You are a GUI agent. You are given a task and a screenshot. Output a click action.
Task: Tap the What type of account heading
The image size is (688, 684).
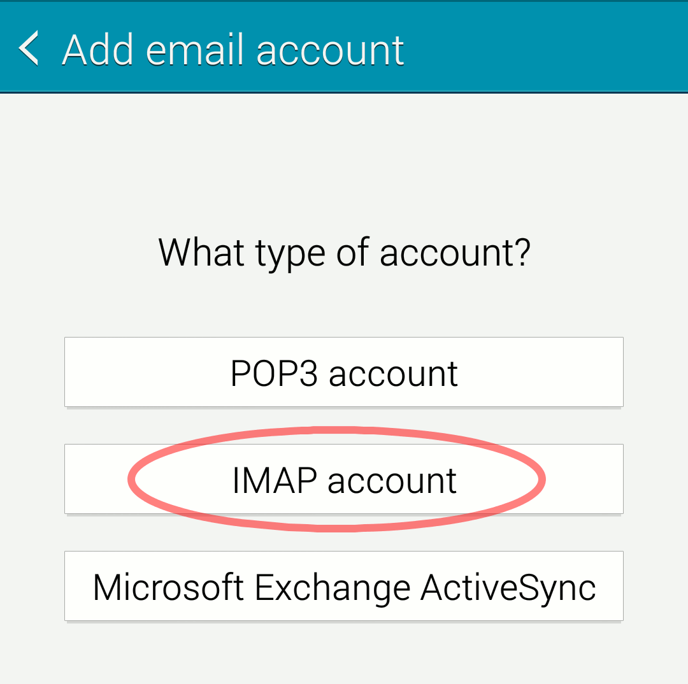point(344,252)
